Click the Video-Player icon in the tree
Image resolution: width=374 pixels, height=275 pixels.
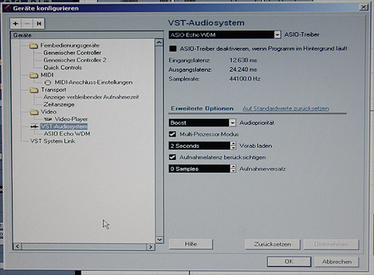[x=48, y=119]
